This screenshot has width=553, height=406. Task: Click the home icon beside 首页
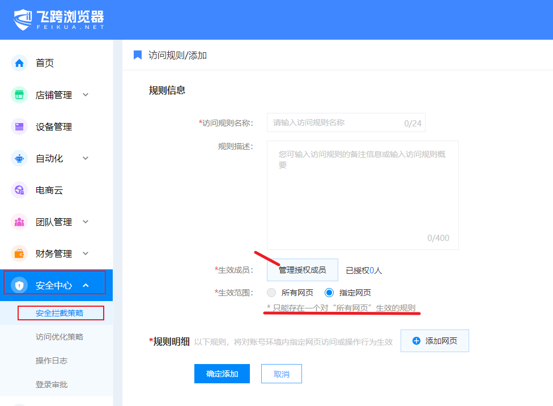point(19,63)
